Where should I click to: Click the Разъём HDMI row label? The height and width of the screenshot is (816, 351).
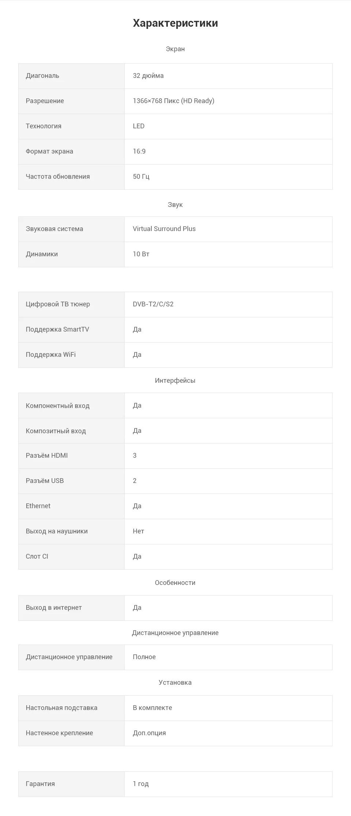click(x=47, y=456)
